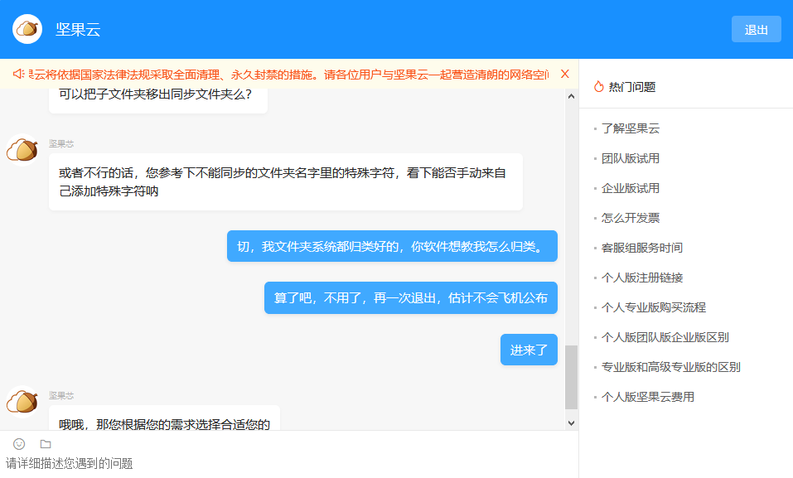Click the 进来了 sent message bubble

(x=529, y=350)
